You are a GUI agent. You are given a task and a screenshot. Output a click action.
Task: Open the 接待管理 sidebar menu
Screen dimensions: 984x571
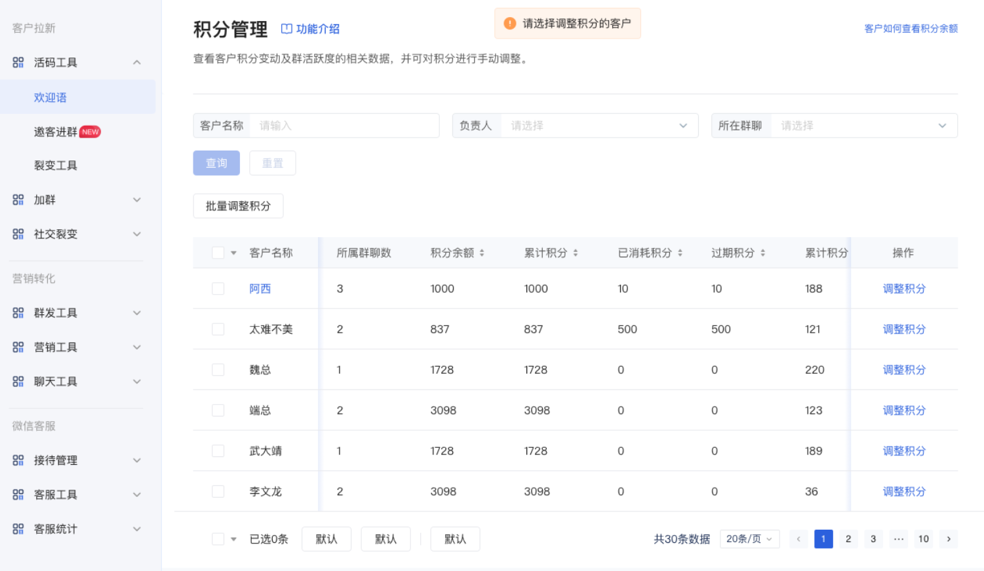(77, 460)
